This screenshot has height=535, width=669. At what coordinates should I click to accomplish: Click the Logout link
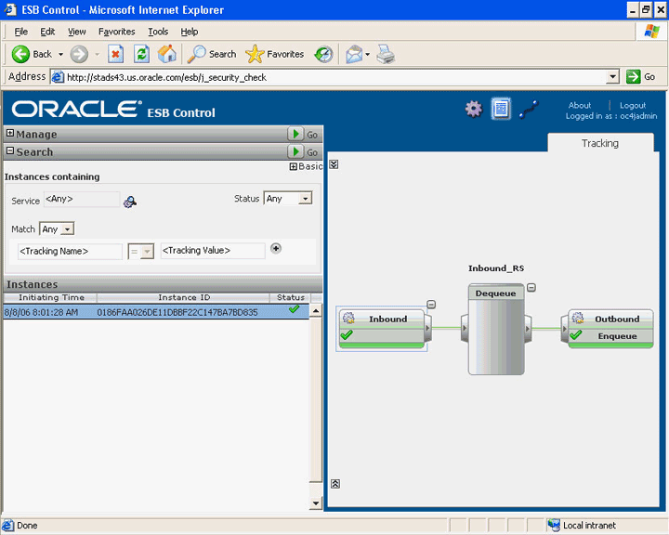[x=633, y=105]
